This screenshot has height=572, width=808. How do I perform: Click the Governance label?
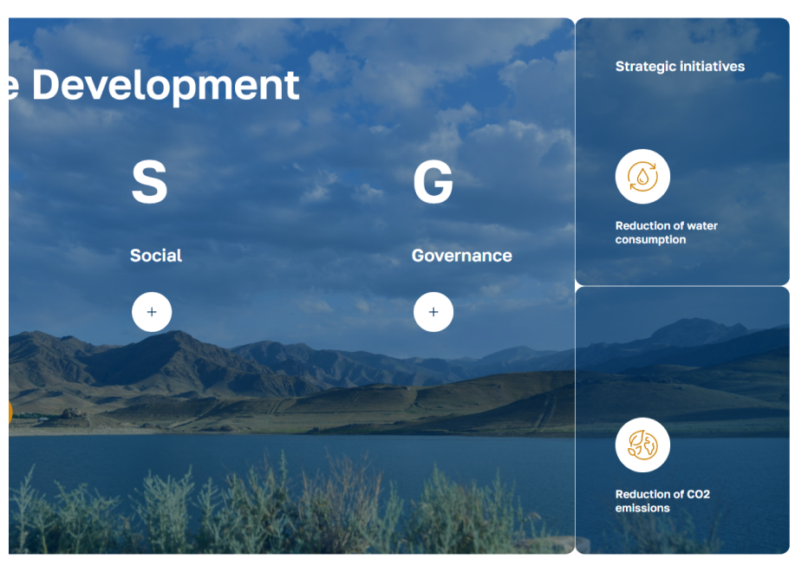(x=462, y=256)
